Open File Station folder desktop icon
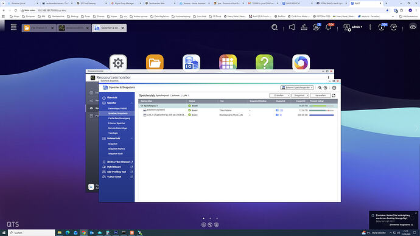Viewport: 420px width, 236px height. [x=155, y=63]
